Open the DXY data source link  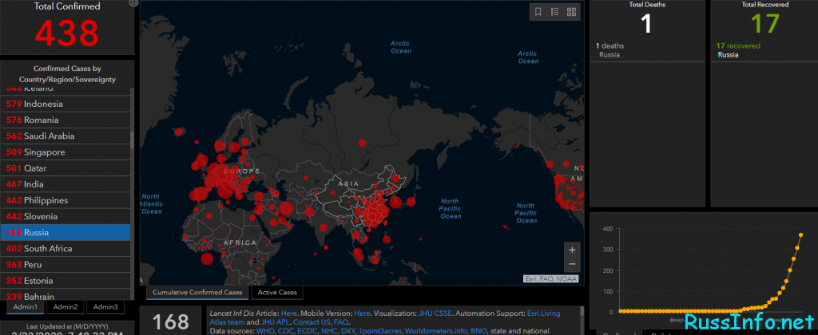tap(347, 331)
